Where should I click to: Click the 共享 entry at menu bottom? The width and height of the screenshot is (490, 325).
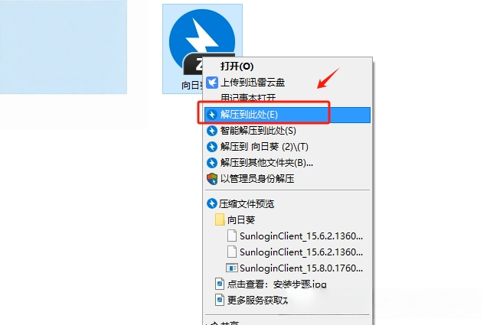230,323
